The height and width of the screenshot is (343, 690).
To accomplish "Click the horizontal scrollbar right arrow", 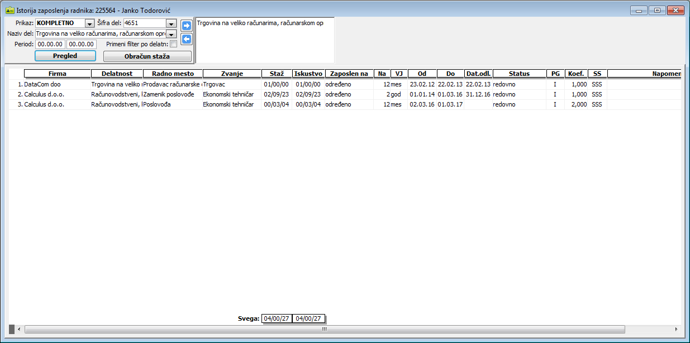I will coord(677,329).
